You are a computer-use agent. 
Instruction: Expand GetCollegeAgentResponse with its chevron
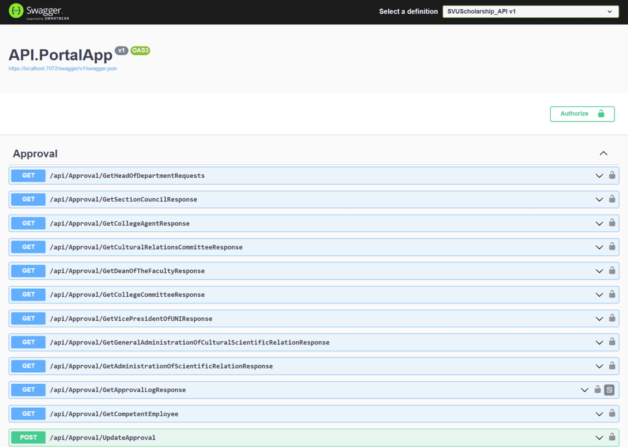click(599, 223)
